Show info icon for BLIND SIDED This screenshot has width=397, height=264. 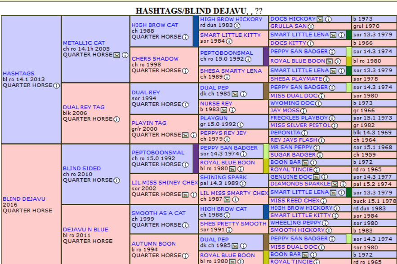tap(117, 180)
